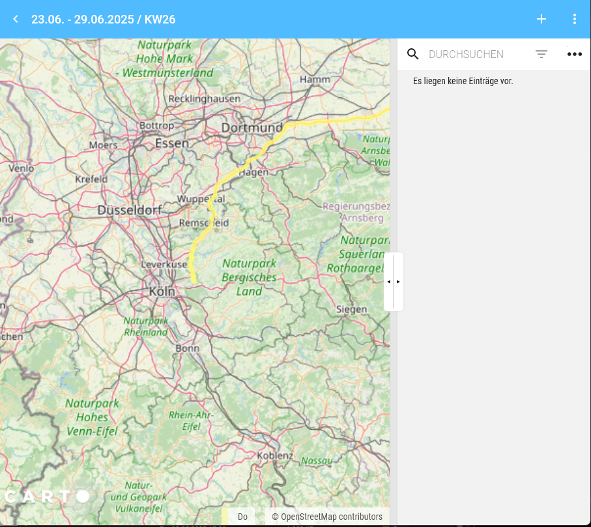Image resolution: width=591 pixels, height=527 pixels.
Task: Click the Hamm city label
Action: [315, 79]
